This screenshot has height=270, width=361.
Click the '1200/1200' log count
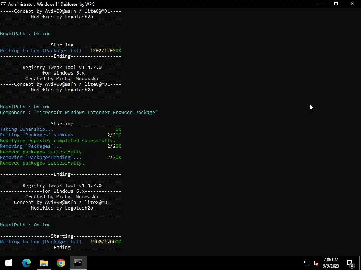(x=103, y=242)
